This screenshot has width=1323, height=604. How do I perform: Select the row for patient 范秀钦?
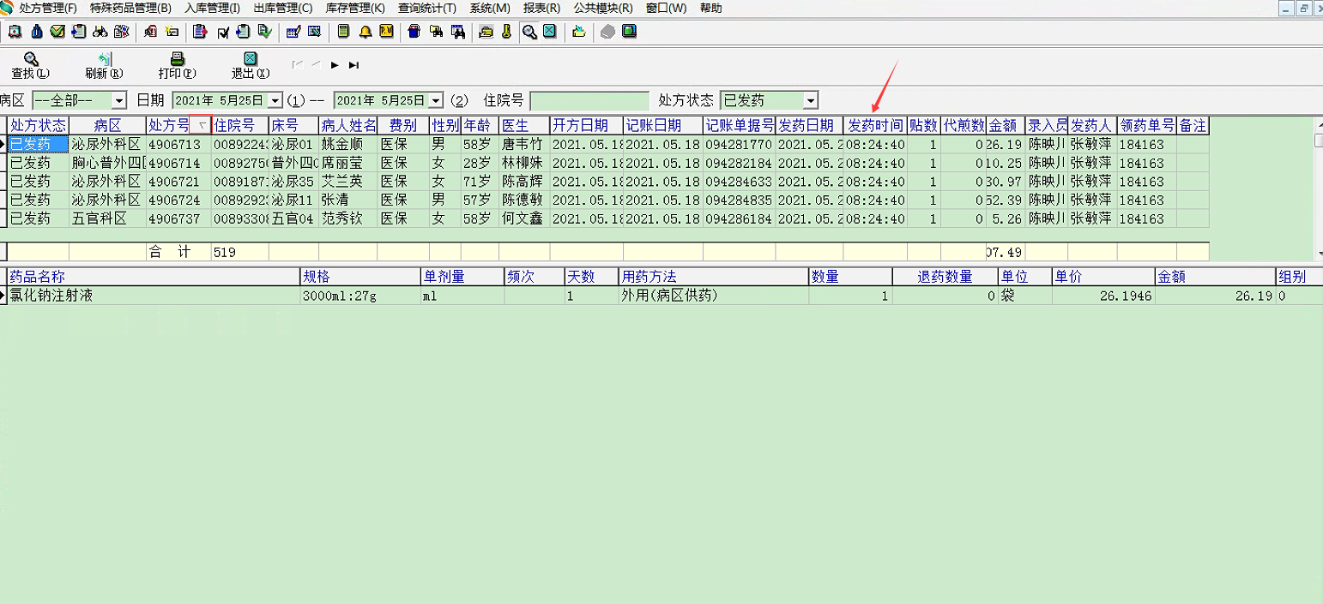point(608,218)
